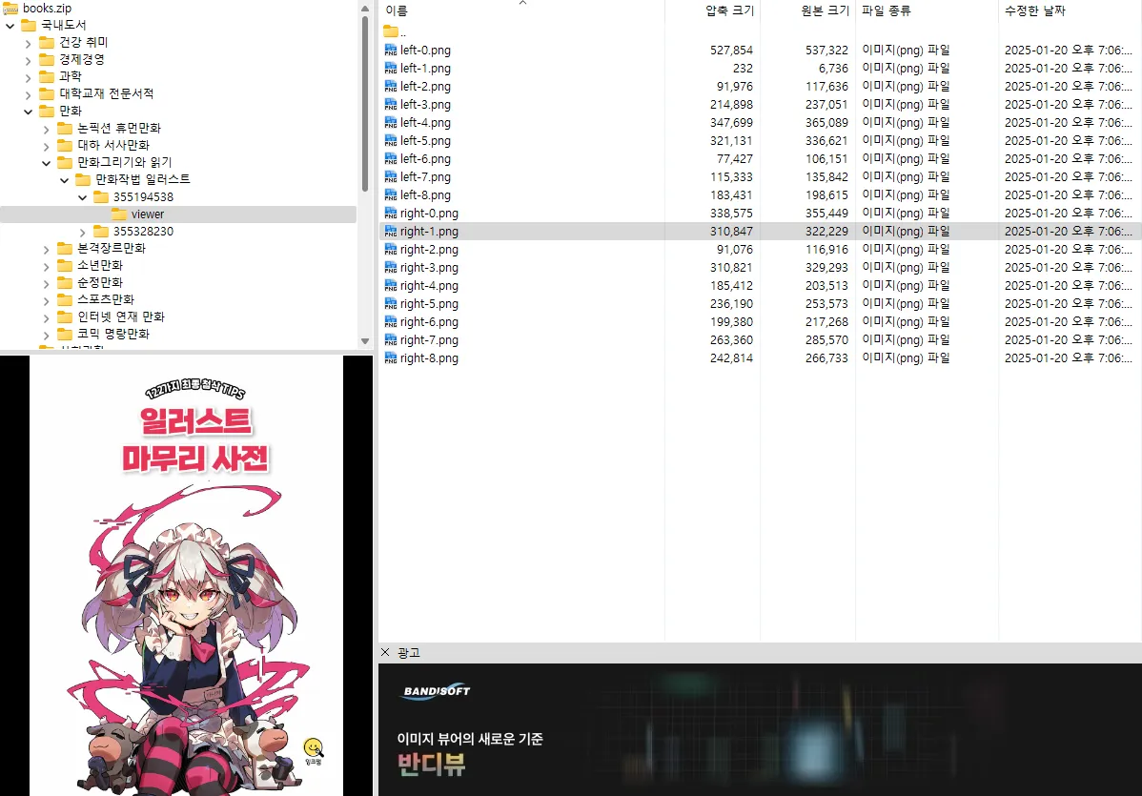Click the PNG icon of right-8.png

pyautogui.click(x=390, y=358)
